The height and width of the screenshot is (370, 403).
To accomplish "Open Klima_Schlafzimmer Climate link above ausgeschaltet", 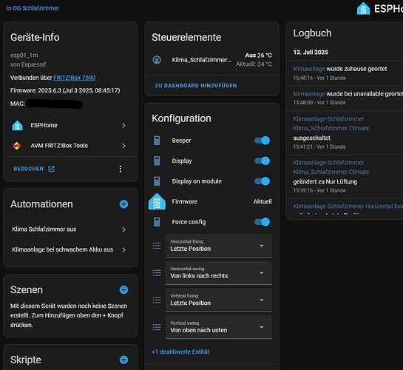I will (331, 128).
